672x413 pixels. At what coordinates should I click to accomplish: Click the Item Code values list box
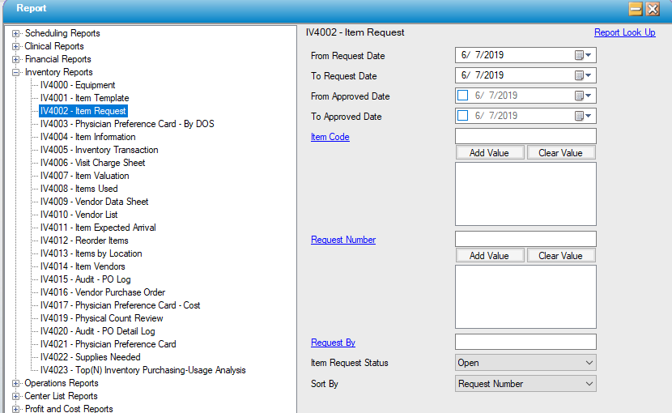(525, 194)
